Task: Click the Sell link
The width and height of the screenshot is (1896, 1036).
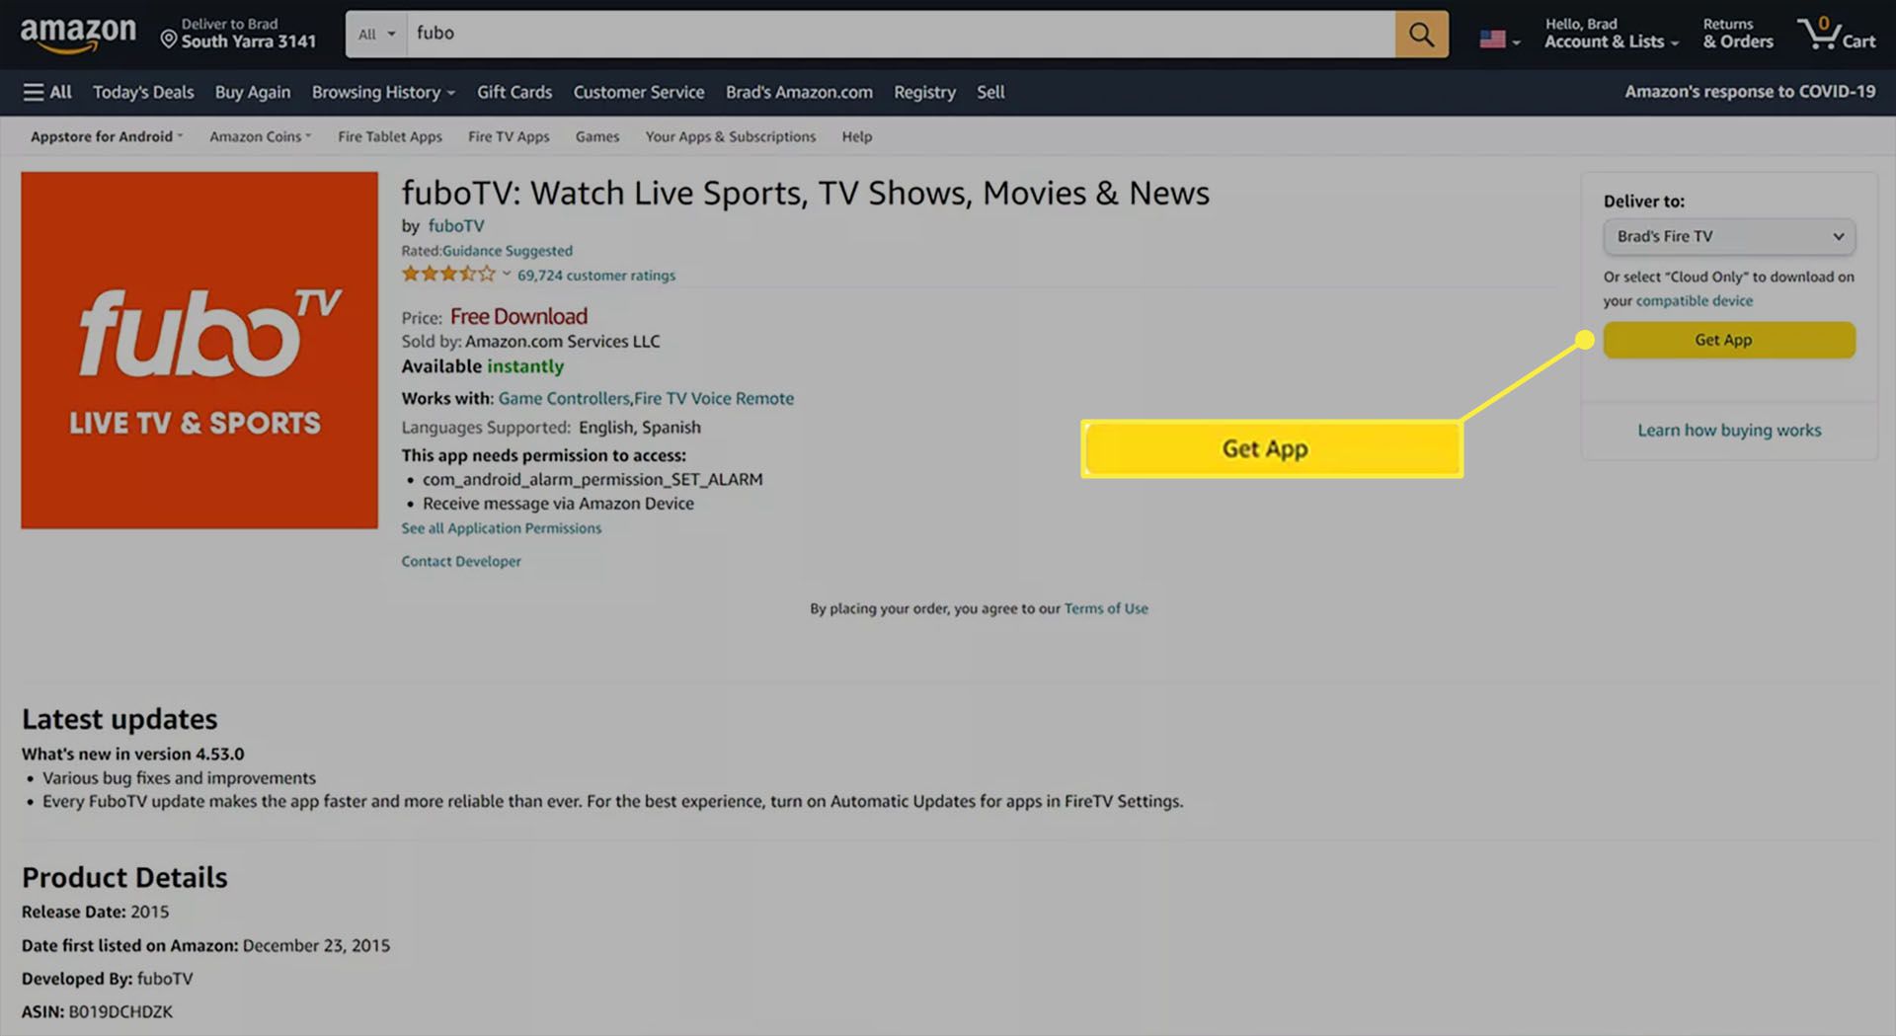Action: click(x=990, y=92)
